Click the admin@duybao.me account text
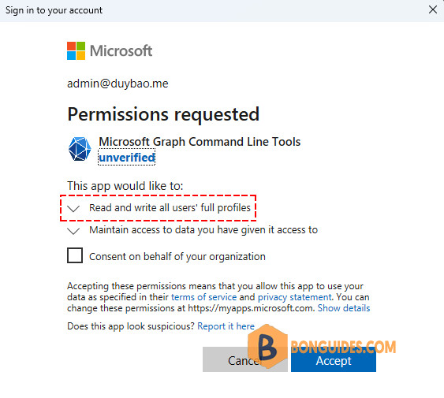 (x=118, y=84)
